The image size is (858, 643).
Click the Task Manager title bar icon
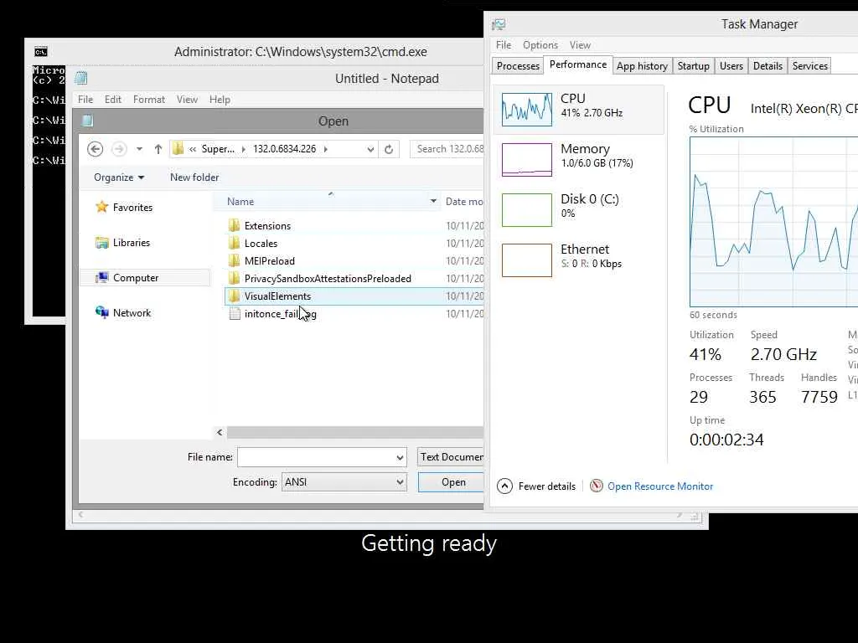(x=499, y=24)
